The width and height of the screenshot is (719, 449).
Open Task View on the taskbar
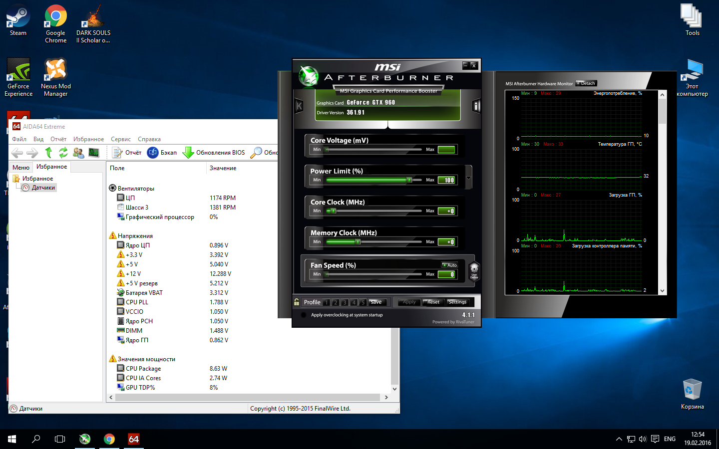[60, 439]
